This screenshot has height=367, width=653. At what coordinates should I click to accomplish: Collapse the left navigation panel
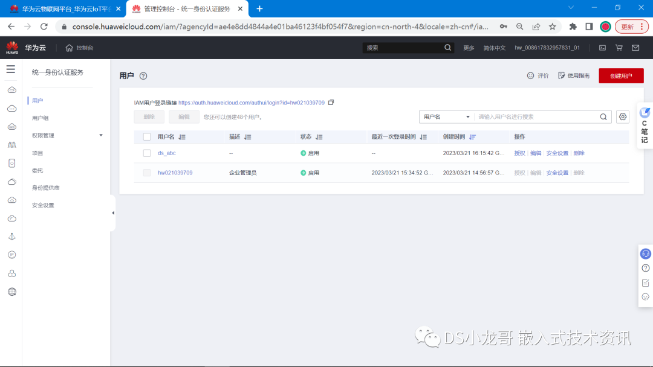click(x=112, y=212)
